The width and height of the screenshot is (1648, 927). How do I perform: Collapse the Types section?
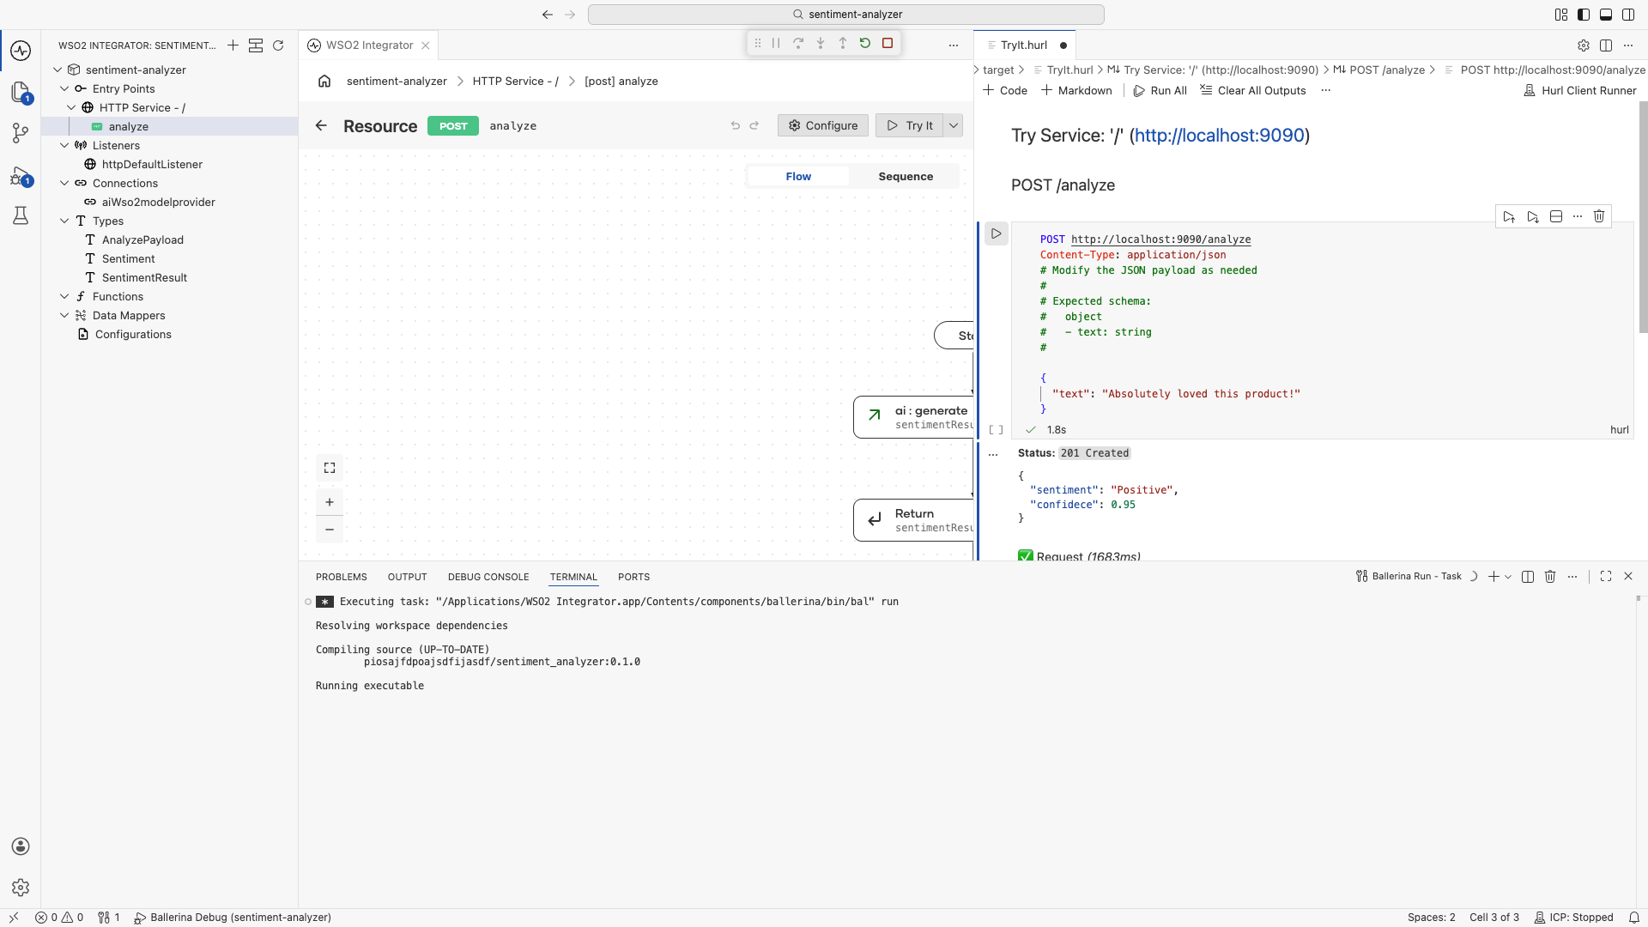click(x=64, y=221)
